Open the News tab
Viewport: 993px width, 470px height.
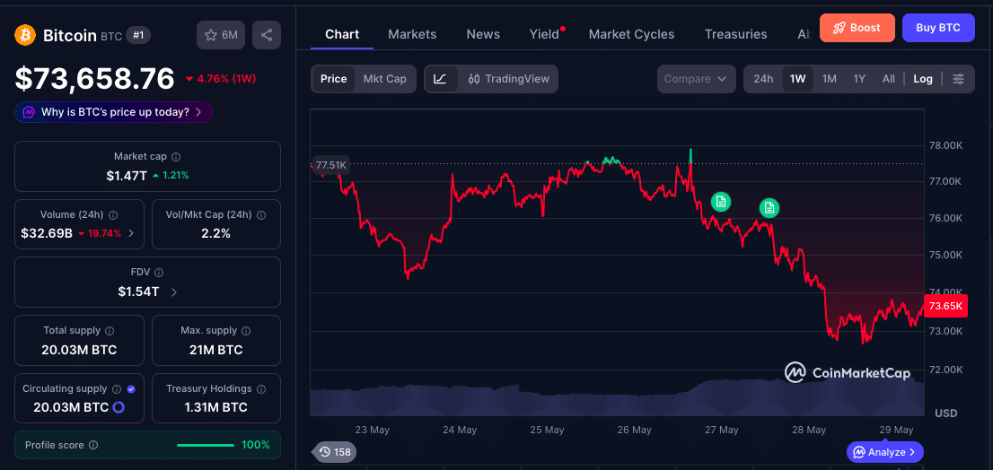[483, 34]
